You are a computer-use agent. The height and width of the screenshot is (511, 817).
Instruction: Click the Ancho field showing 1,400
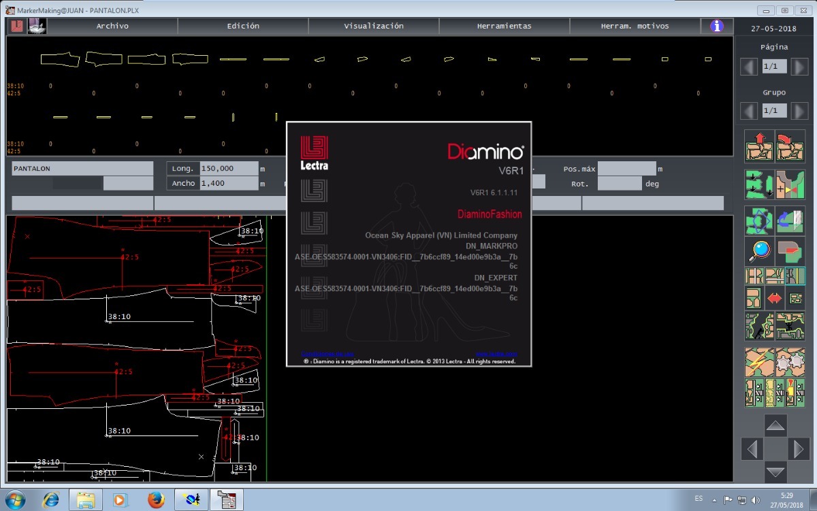(229, 183)
